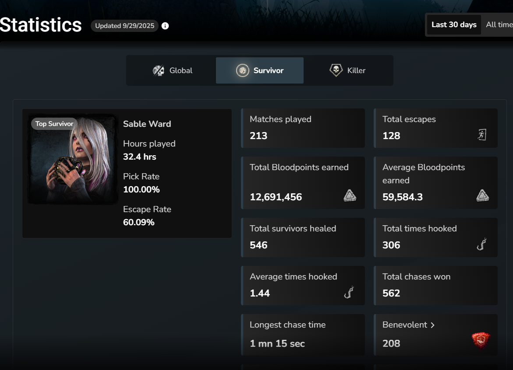Click the Total escapes label

tap(409, 119)
